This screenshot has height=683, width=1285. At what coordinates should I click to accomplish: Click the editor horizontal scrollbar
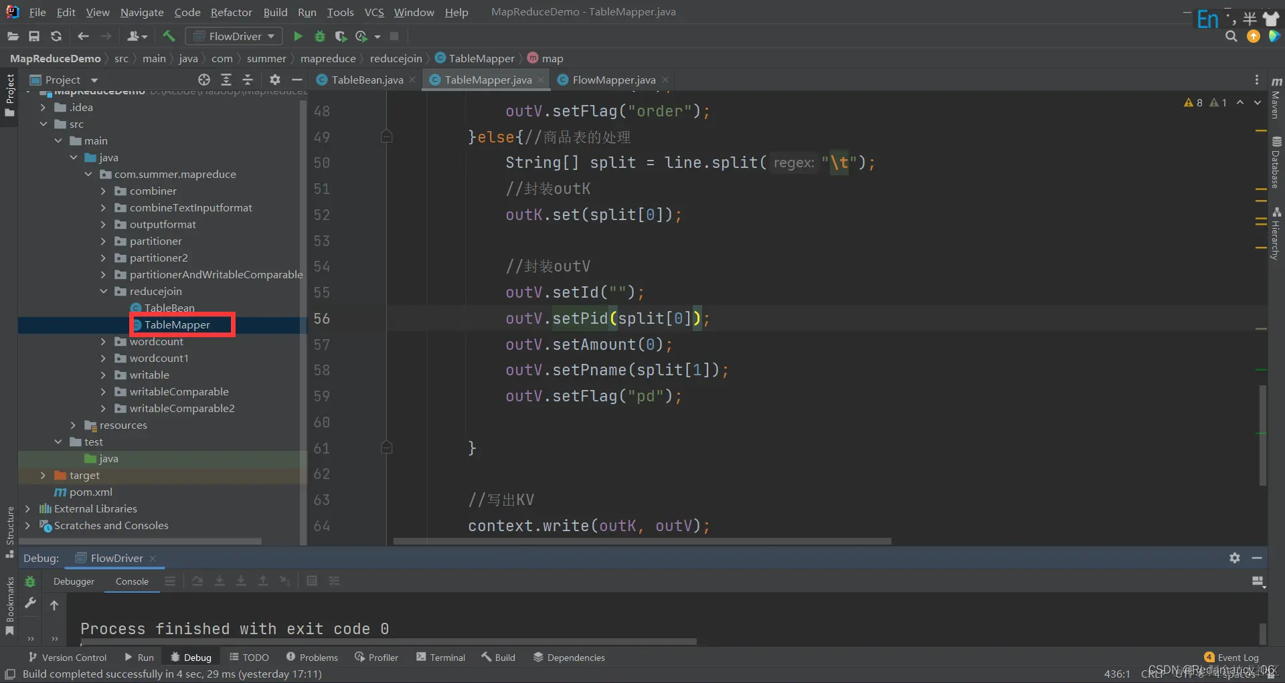[x=642, y=541]
